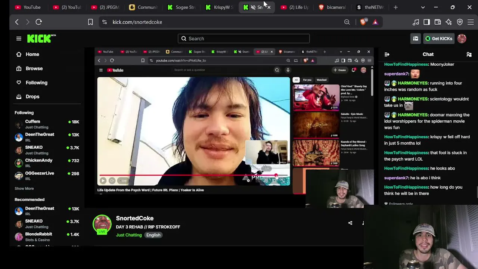Click superdank7 on 'he is abo' message
Screen dimensions: 478x269
pyautogui.click(x=396, y=178)
